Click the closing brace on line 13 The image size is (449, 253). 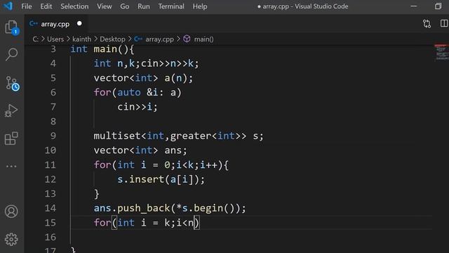coord(97,194)
